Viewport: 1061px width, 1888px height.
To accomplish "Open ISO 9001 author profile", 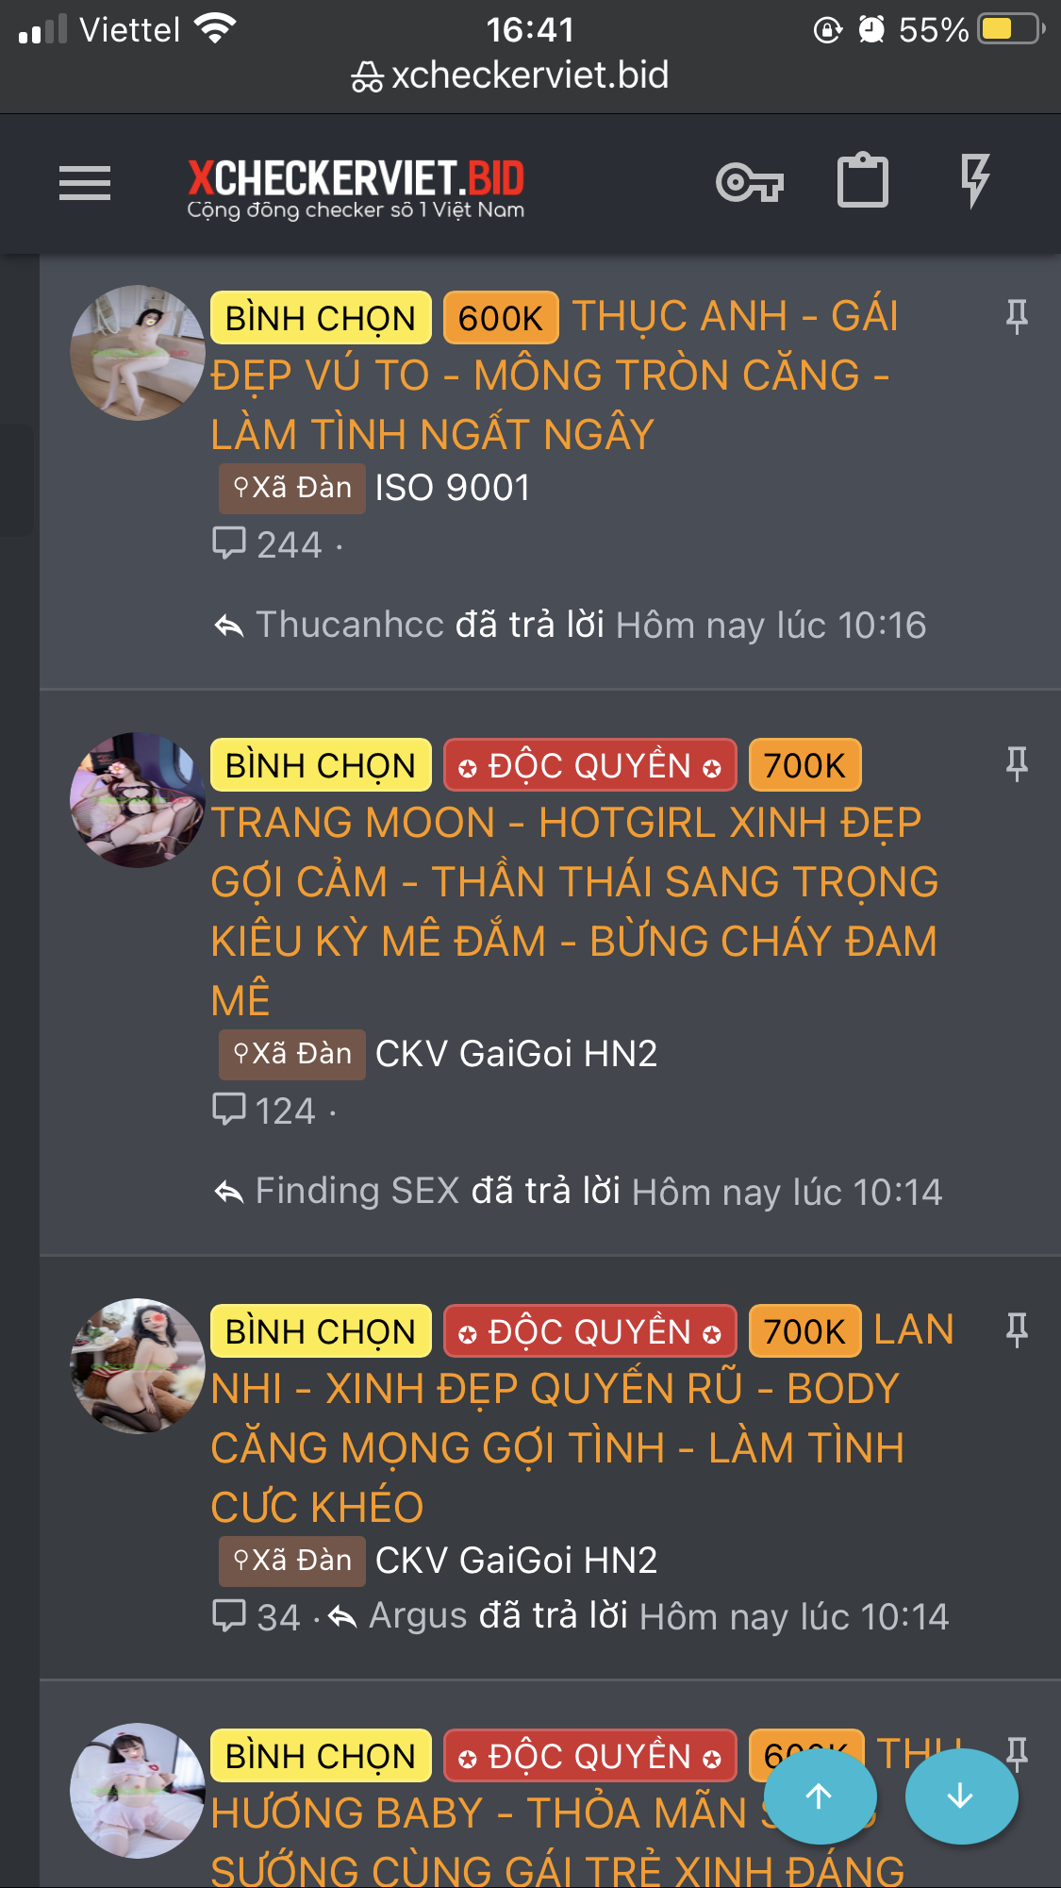I will pyautogui.click(x=453, y=488).
